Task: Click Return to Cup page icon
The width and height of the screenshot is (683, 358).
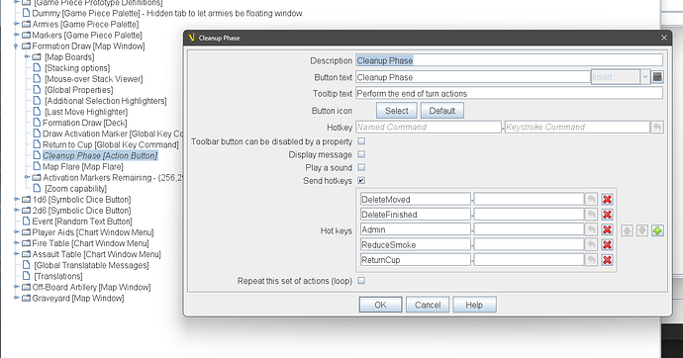Action: pos(37,144)
